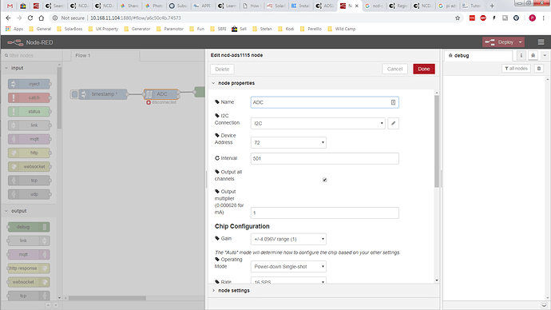Click the Output multiplier input field
This screenshot has height=310, width=551.
click(x=325, y=213)
